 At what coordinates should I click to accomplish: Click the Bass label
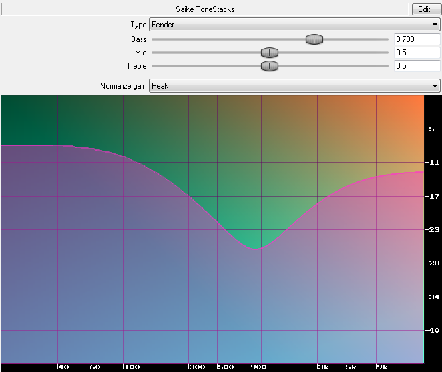(x=139, y=39)
